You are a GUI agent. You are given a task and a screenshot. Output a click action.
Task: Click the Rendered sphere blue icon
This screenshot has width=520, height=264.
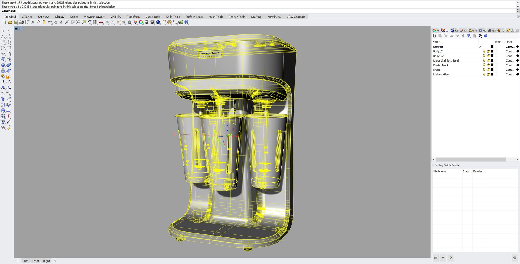click(x=158, y=22)
